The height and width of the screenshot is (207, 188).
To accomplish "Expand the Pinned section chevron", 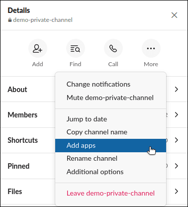I will point(177,166).
